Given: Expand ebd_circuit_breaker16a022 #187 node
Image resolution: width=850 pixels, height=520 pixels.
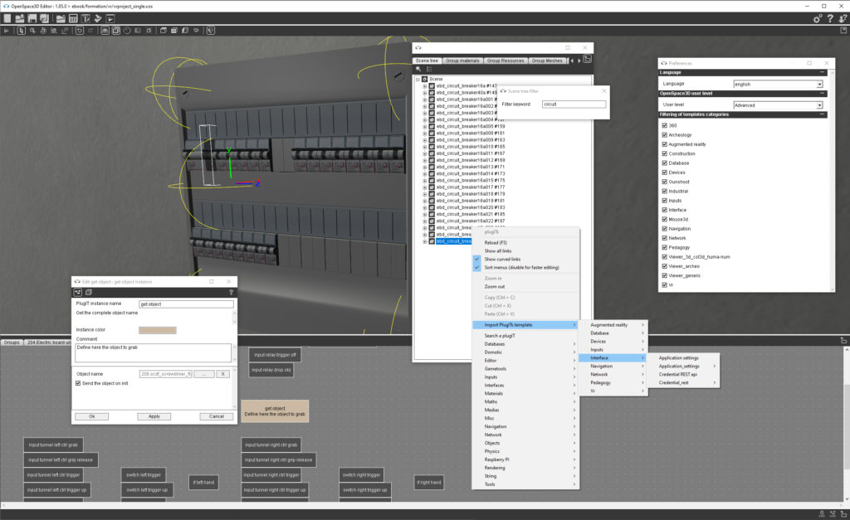Looking at the screenshot, I should click(425, 221).
